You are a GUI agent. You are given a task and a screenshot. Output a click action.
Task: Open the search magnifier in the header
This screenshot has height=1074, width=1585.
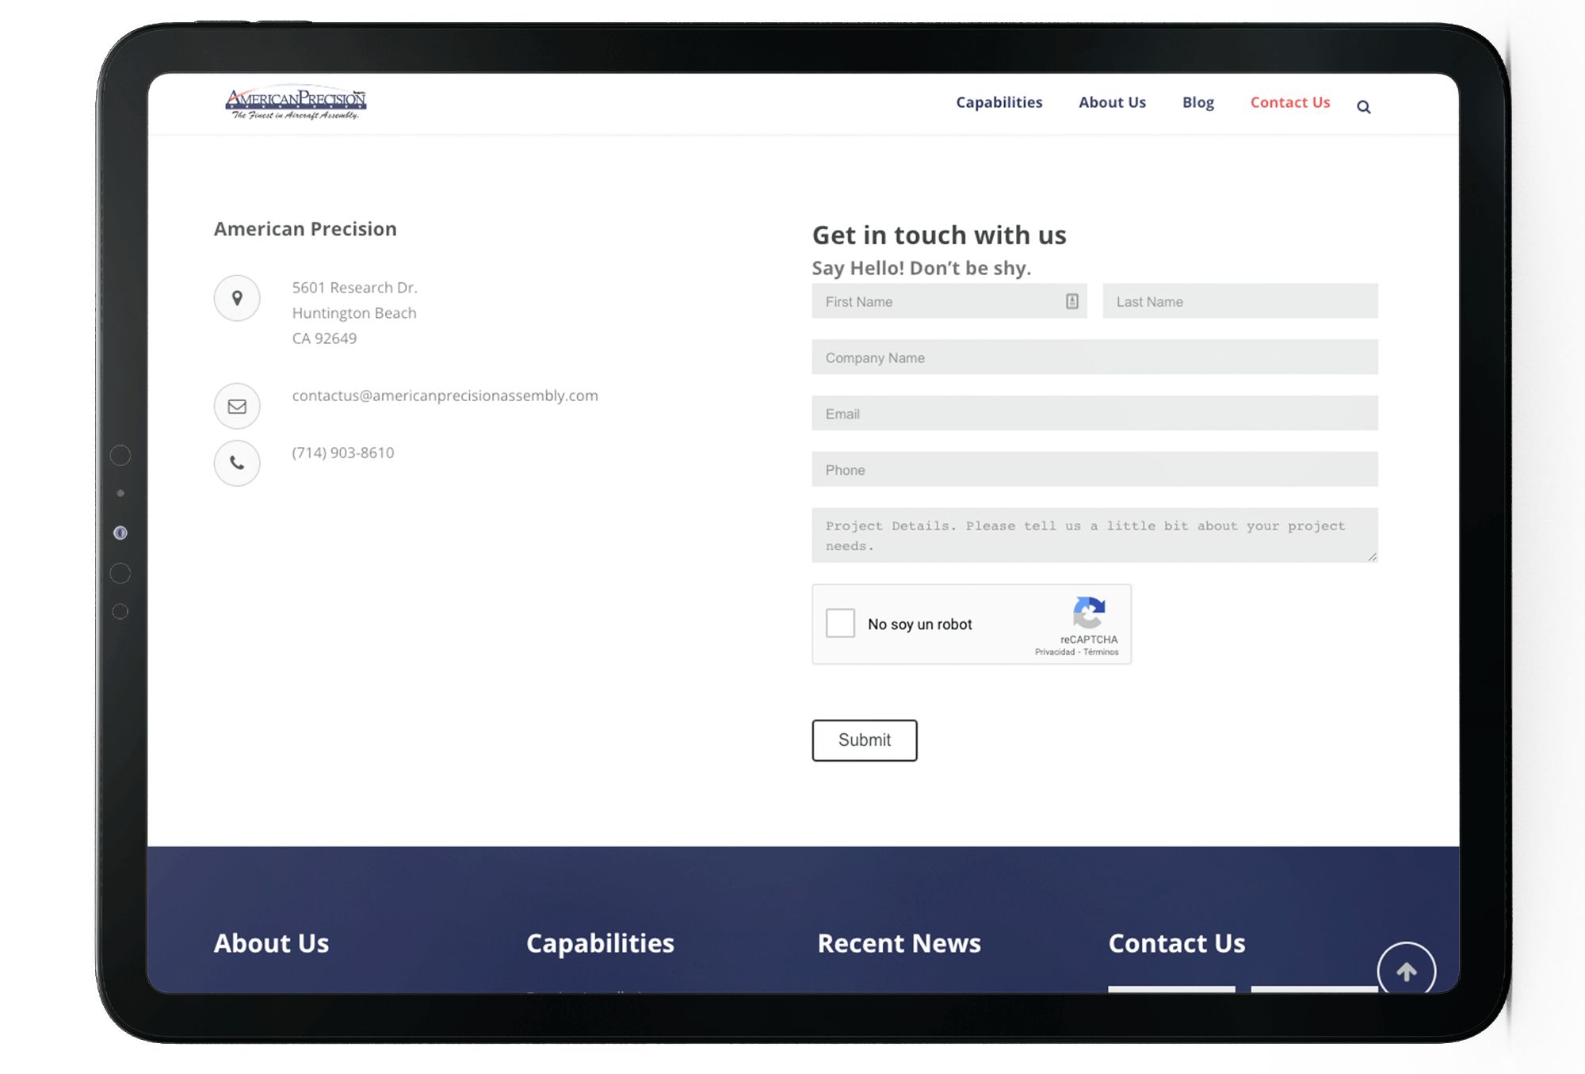tap(1363, 105)
